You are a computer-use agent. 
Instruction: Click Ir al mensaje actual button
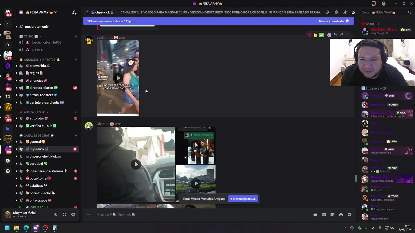tap(243, 199)
